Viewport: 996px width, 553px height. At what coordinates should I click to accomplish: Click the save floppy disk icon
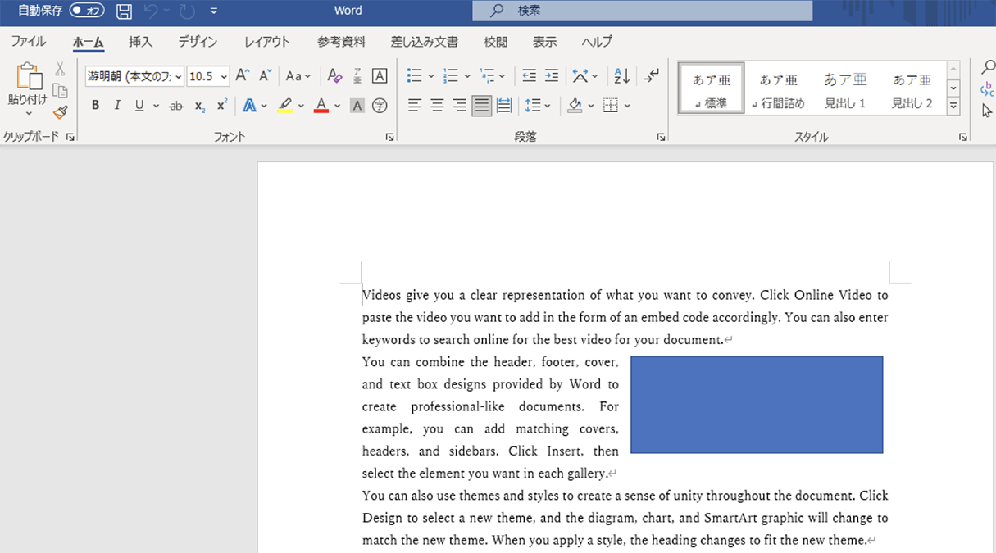click(x=124, y=11)
